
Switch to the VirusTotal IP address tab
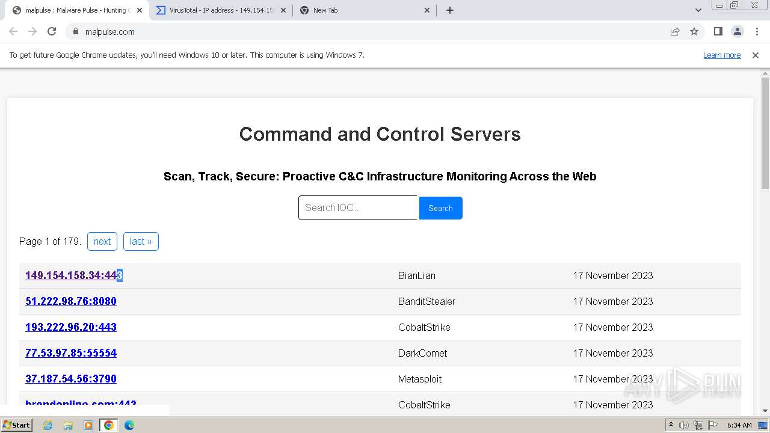click(220, 10)
